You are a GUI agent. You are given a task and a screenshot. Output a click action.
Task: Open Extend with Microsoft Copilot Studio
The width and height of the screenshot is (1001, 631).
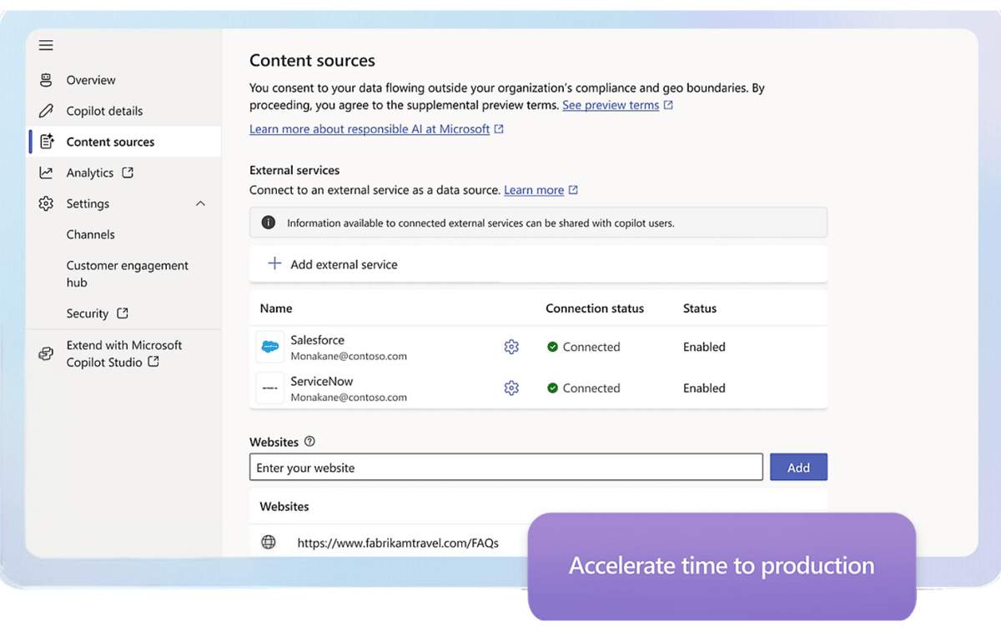click(124, 353)
